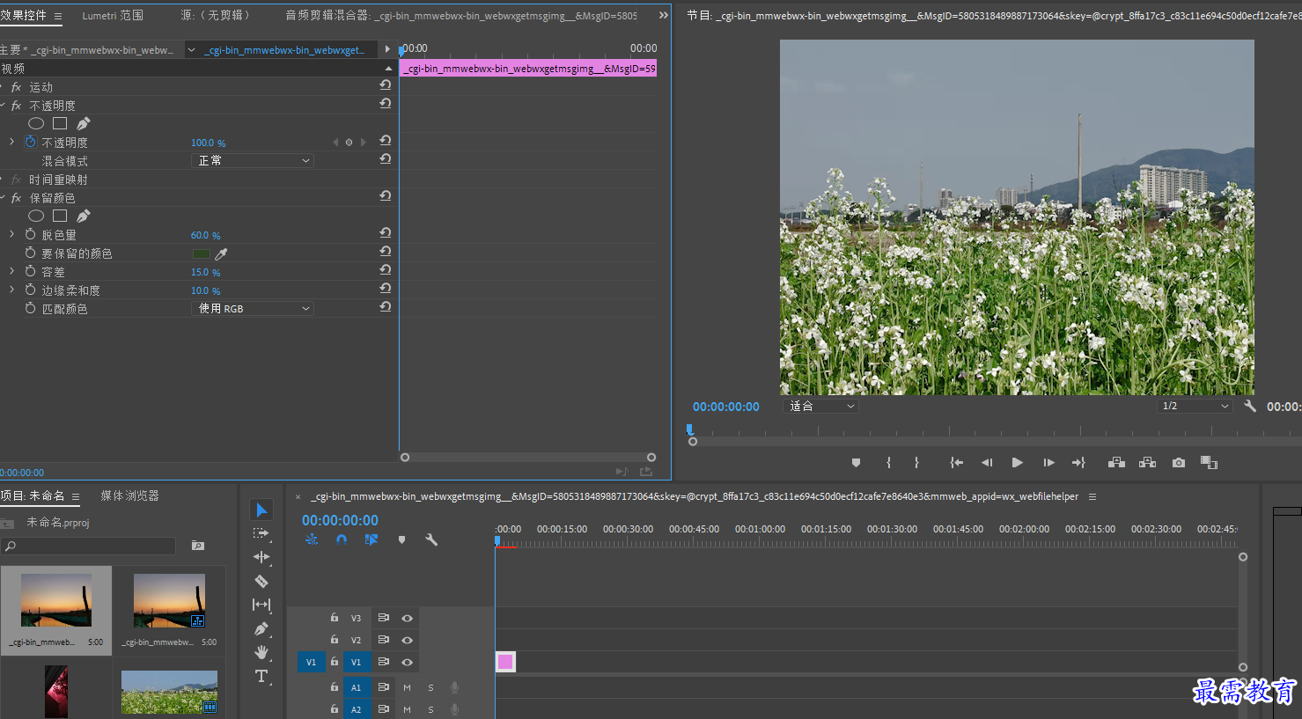Image resolution: width=1302 pixels, height=719 pixels.
Task: Open playback resolution dropdown 1/2
Action: (1195, 406)
